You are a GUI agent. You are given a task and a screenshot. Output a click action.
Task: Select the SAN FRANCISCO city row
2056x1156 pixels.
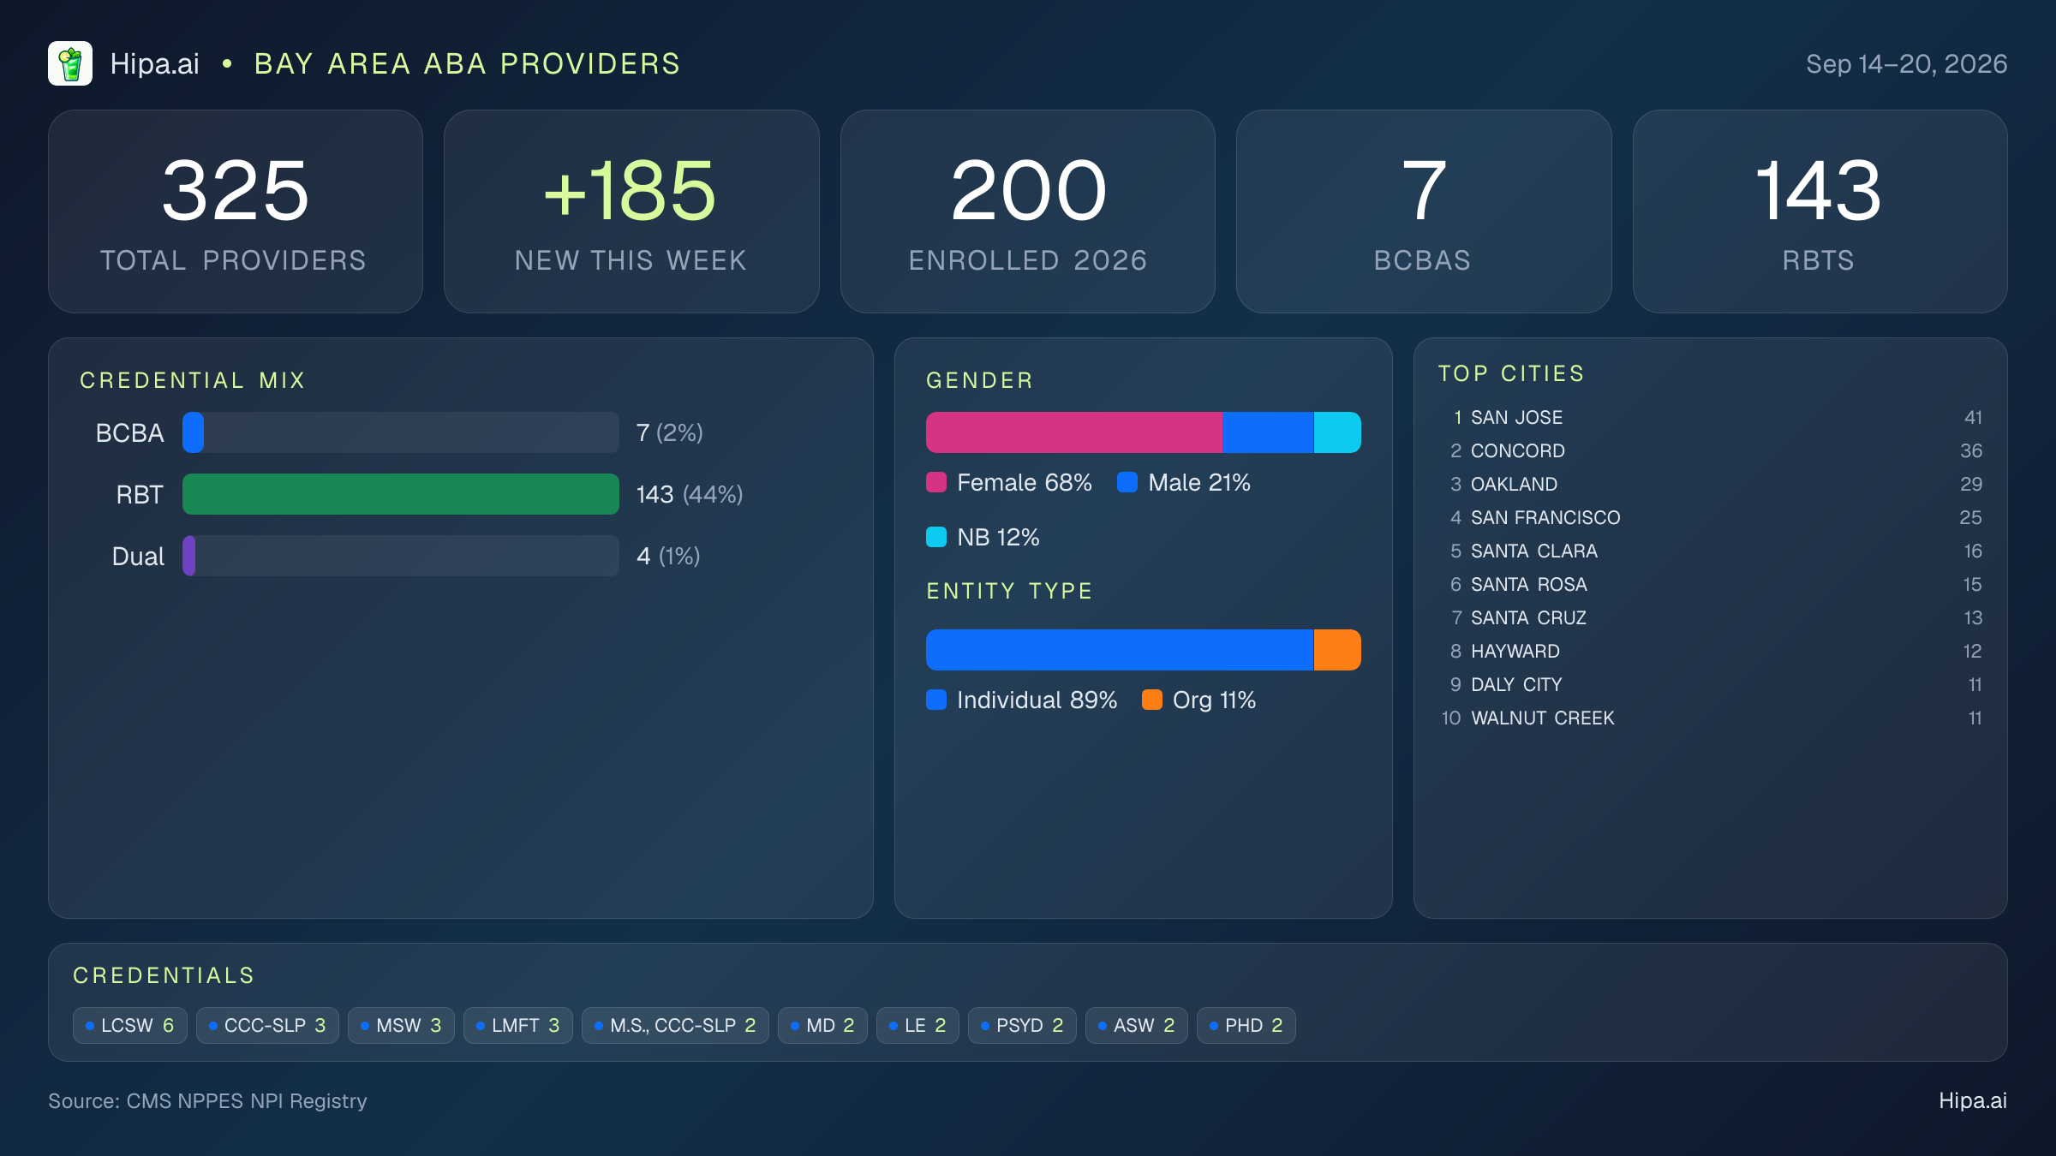pos(1711,517)
